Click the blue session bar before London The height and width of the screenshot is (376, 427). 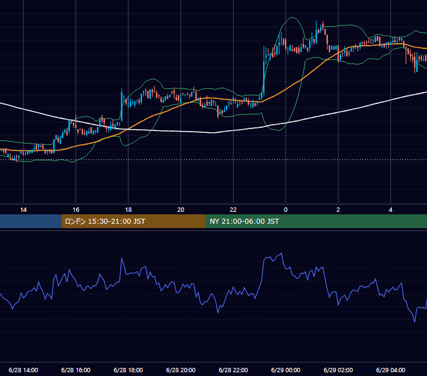point(31,221)
